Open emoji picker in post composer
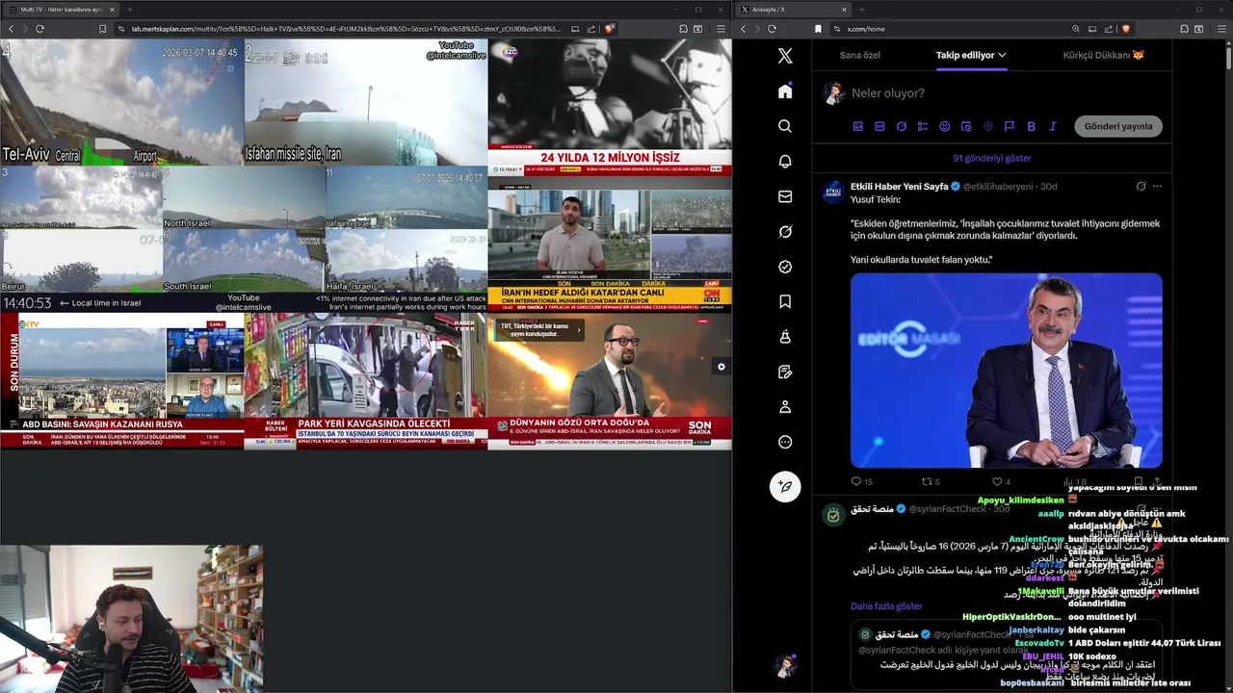 tap(944, 126)
